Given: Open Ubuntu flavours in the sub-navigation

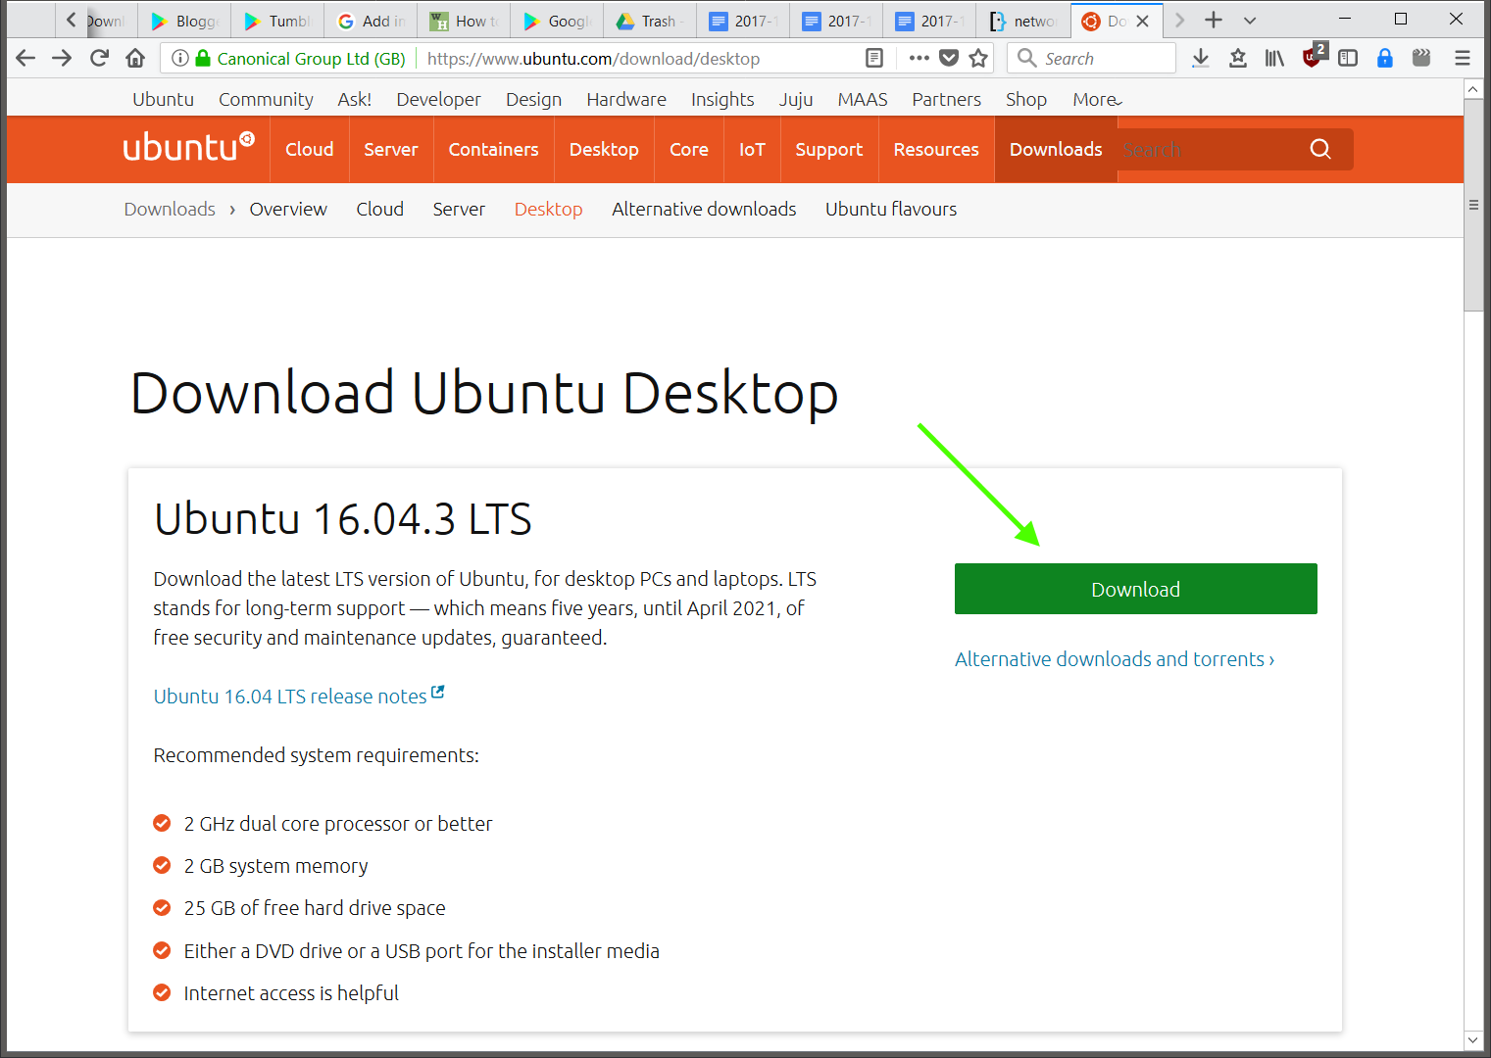Looking at the screenshot, I should (x=891, y=209).
